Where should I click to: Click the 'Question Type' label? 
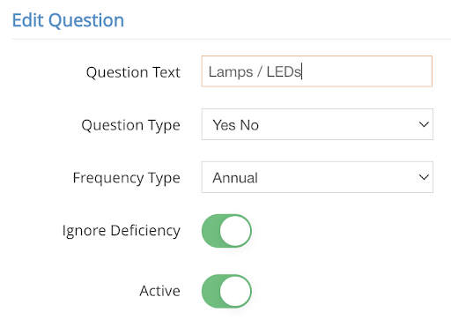(130, 125)
